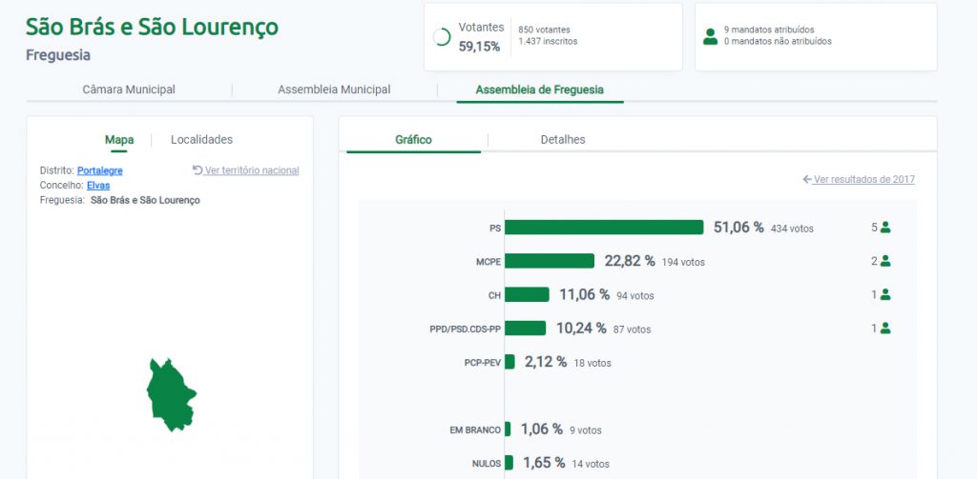
Task: Click the green mandates person icon
Action: point(710,37)
